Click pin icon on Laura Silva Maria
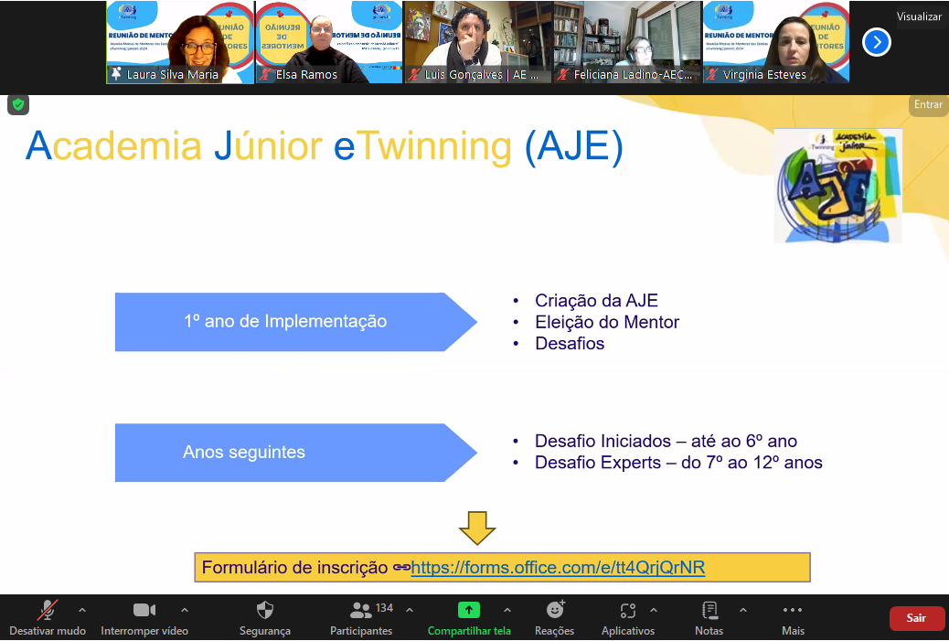The height and width of the screenshot is (641, 949). point(116,74)
